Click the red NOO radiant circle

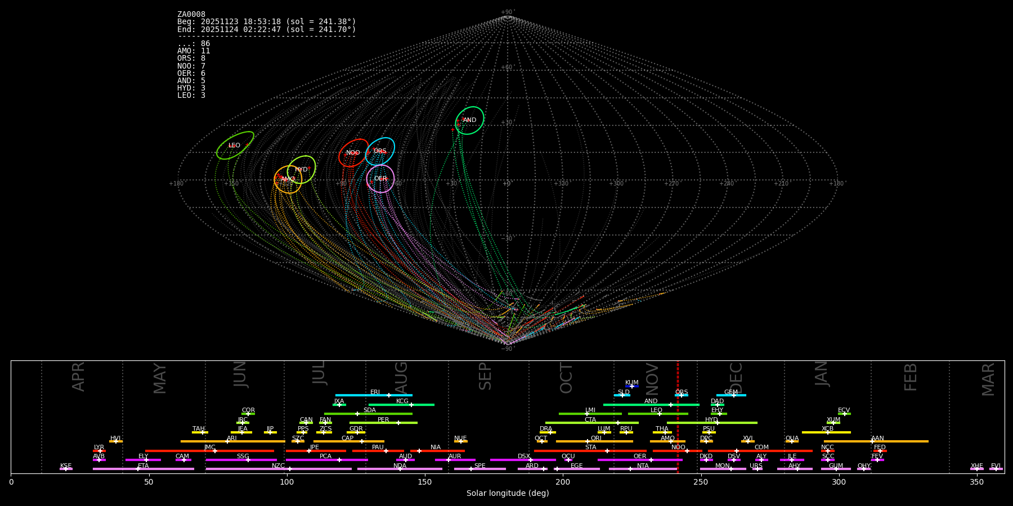[x=353, y=153]
